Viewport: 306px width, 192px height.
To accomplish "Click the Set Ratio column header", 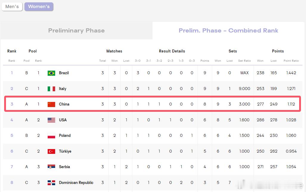I will pyautogui.click(x=244, y=61).
